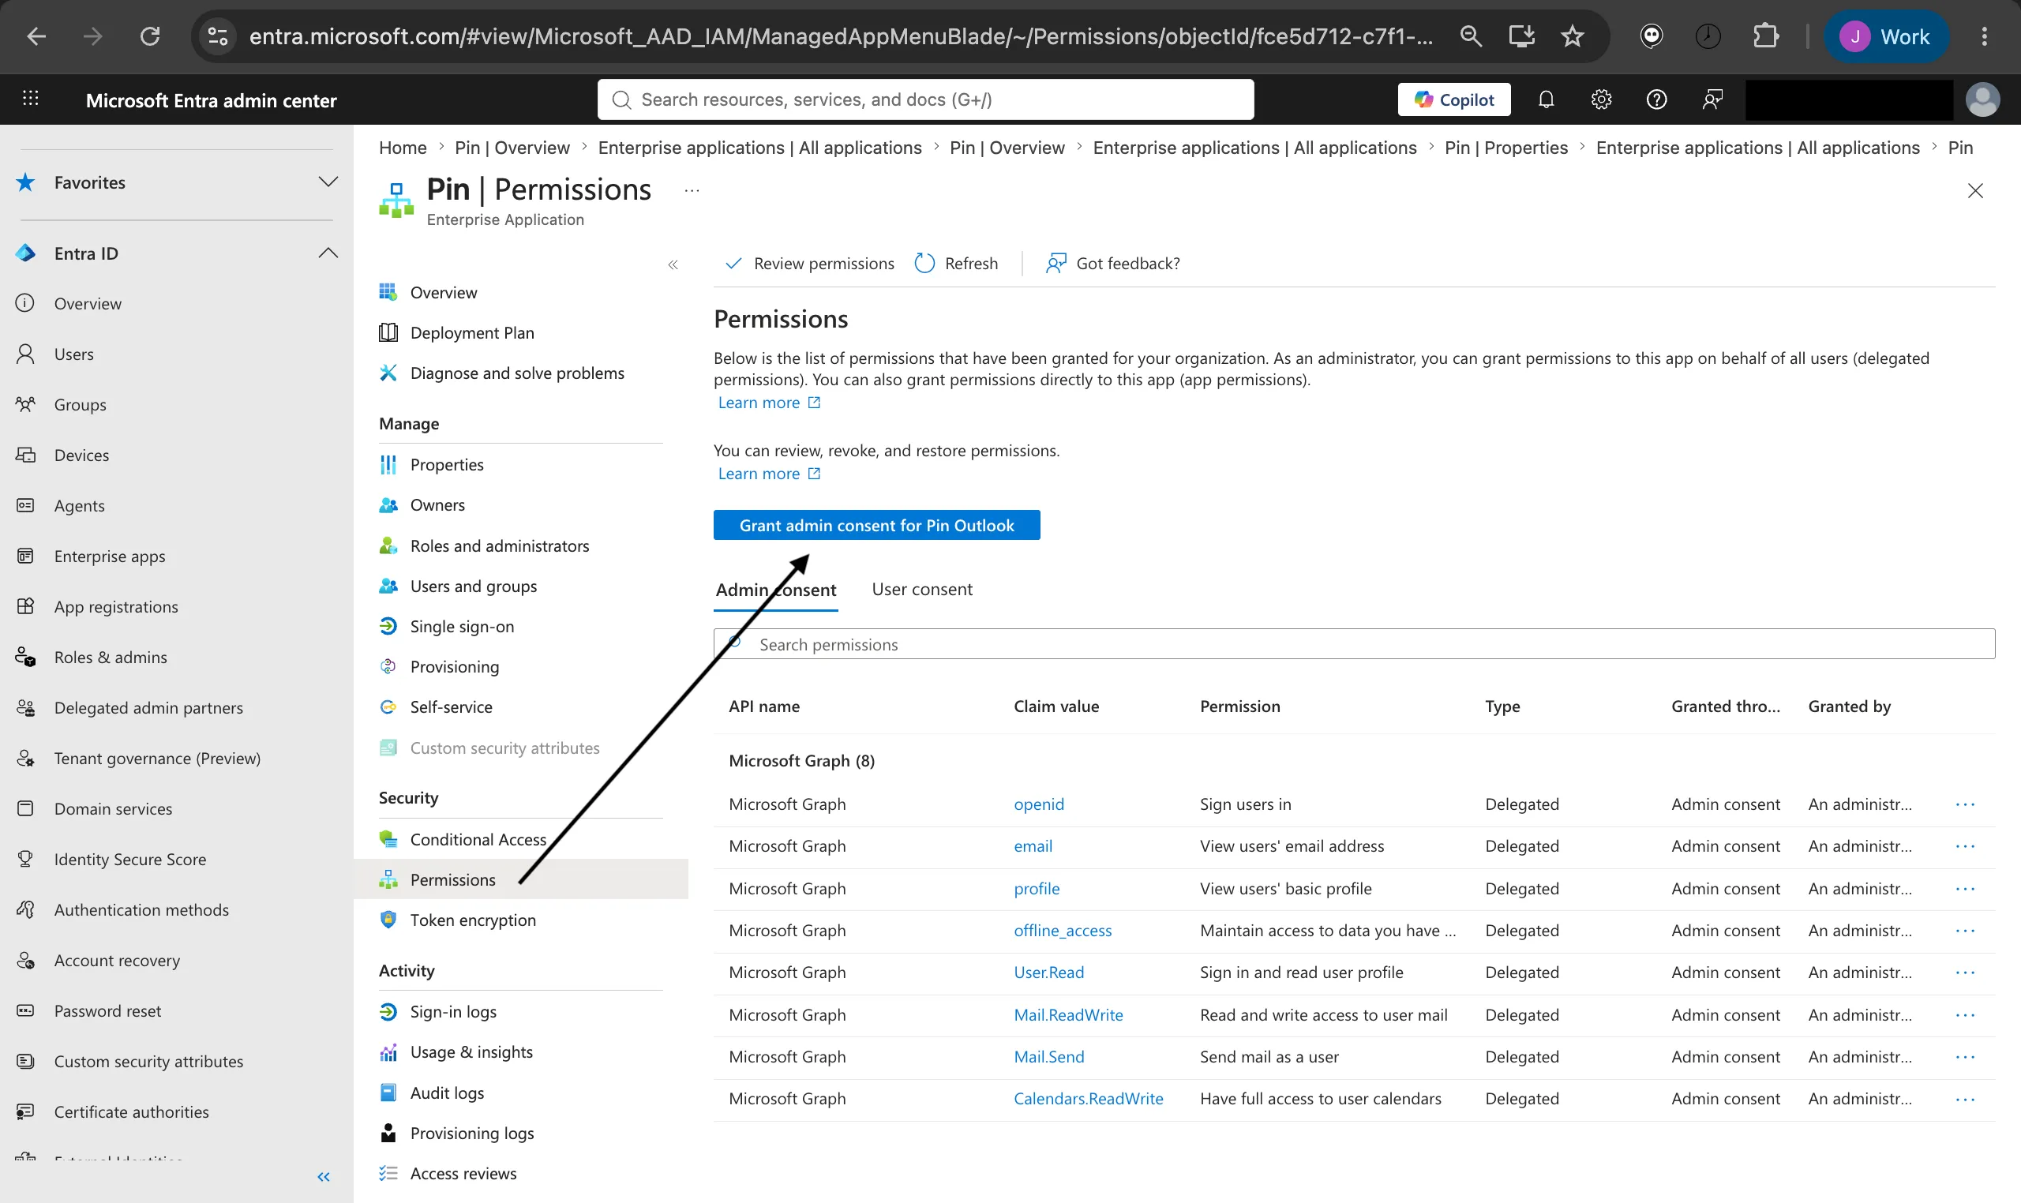Screen dimensions: 2021x1203
Task: Open the User.Read claim value link
Action: click(x=1048, y=973)
